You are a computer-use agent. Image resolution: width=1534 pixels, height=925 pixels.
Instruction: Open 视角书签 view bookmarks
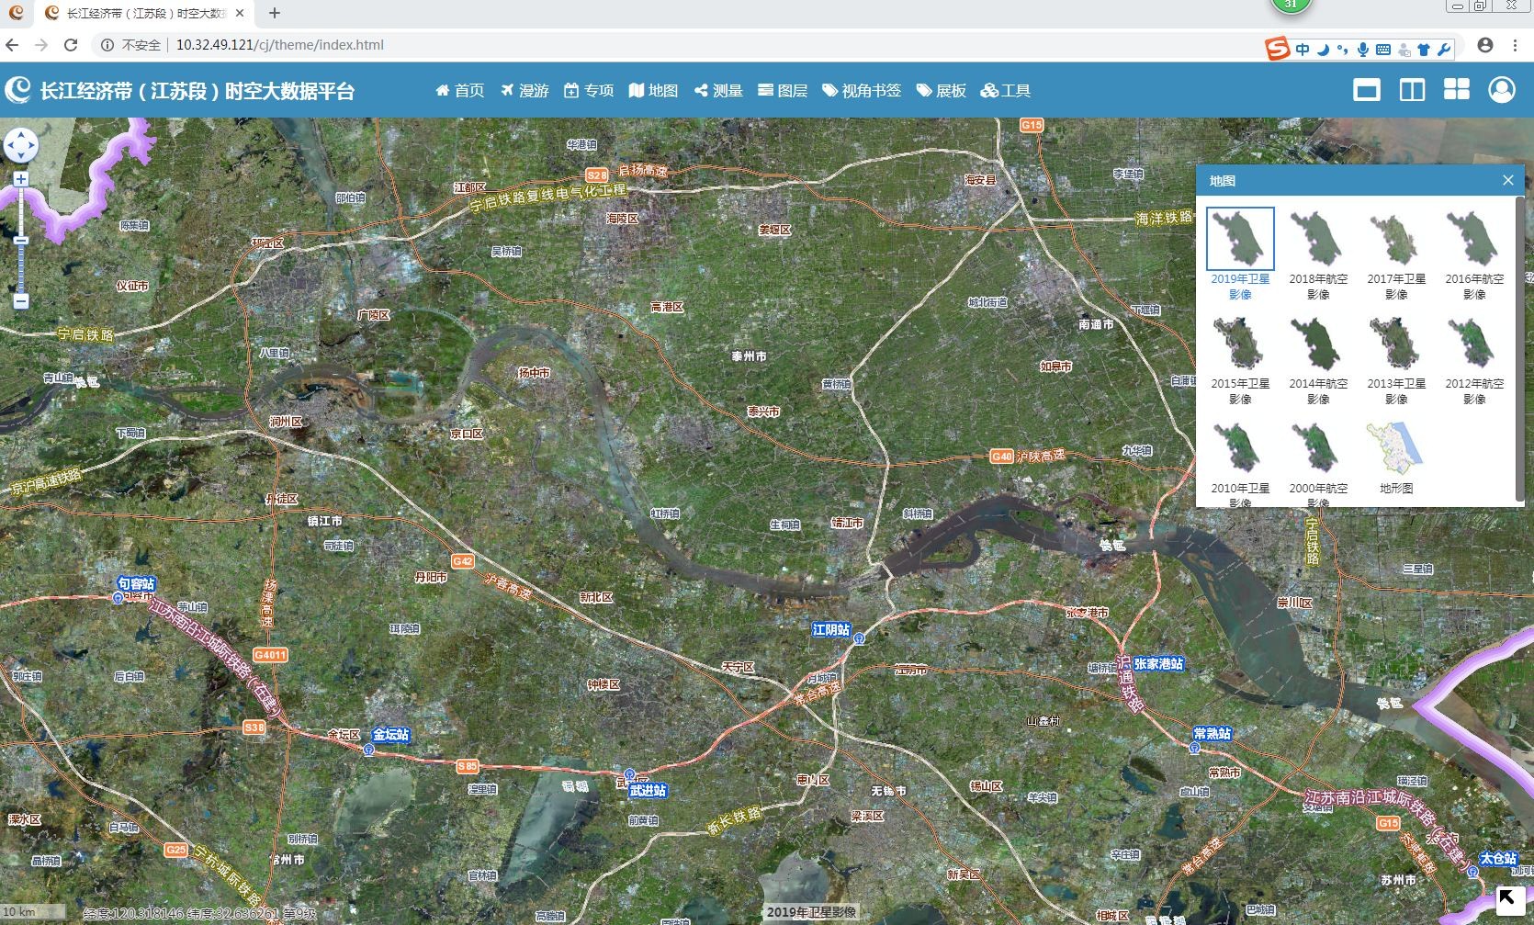point(862,90)
